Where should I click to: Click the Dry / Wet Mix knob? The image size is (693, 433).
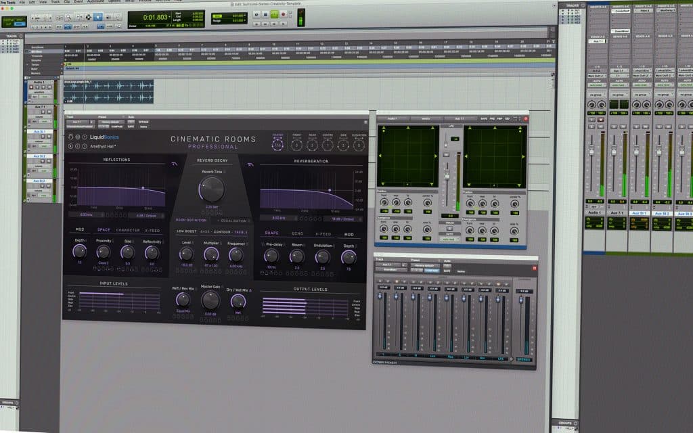238,301
